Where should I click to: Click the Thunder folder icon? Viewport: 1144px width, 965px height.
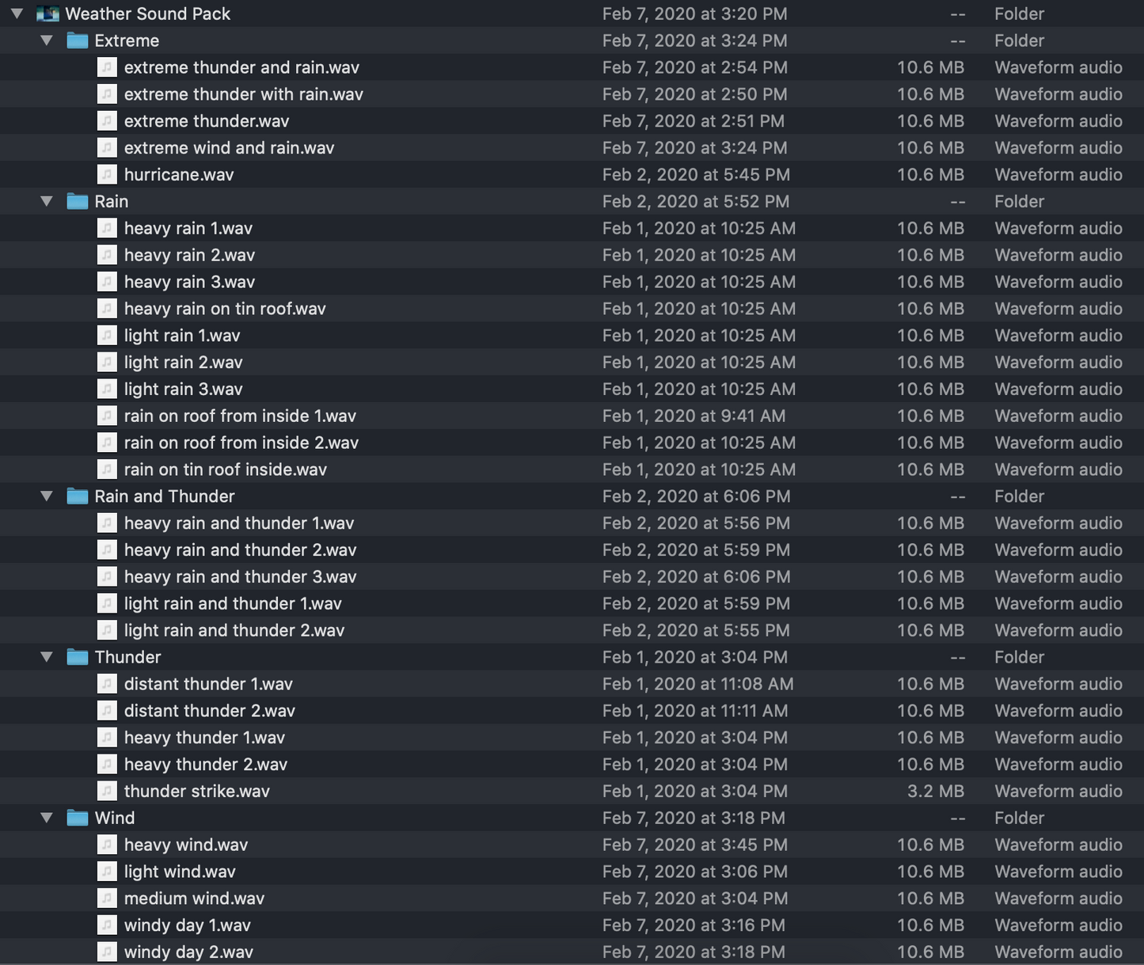[77, 657]
